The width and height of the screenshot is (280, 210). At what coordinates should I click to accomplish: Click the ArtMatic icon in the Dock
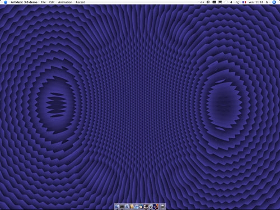coord(156,207)
